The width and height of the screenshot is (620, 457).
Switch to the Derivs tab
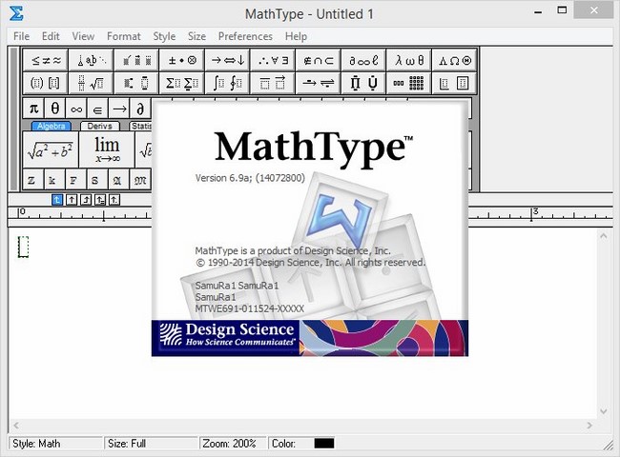[100, 126]
